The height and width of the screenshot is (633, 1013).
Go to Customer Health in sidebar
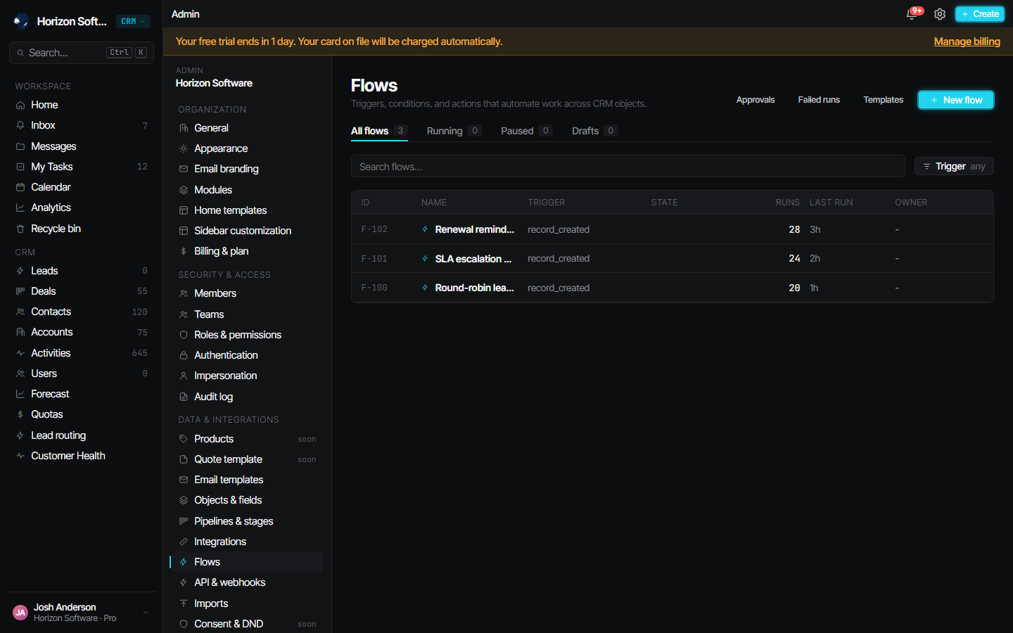point(82,456)
